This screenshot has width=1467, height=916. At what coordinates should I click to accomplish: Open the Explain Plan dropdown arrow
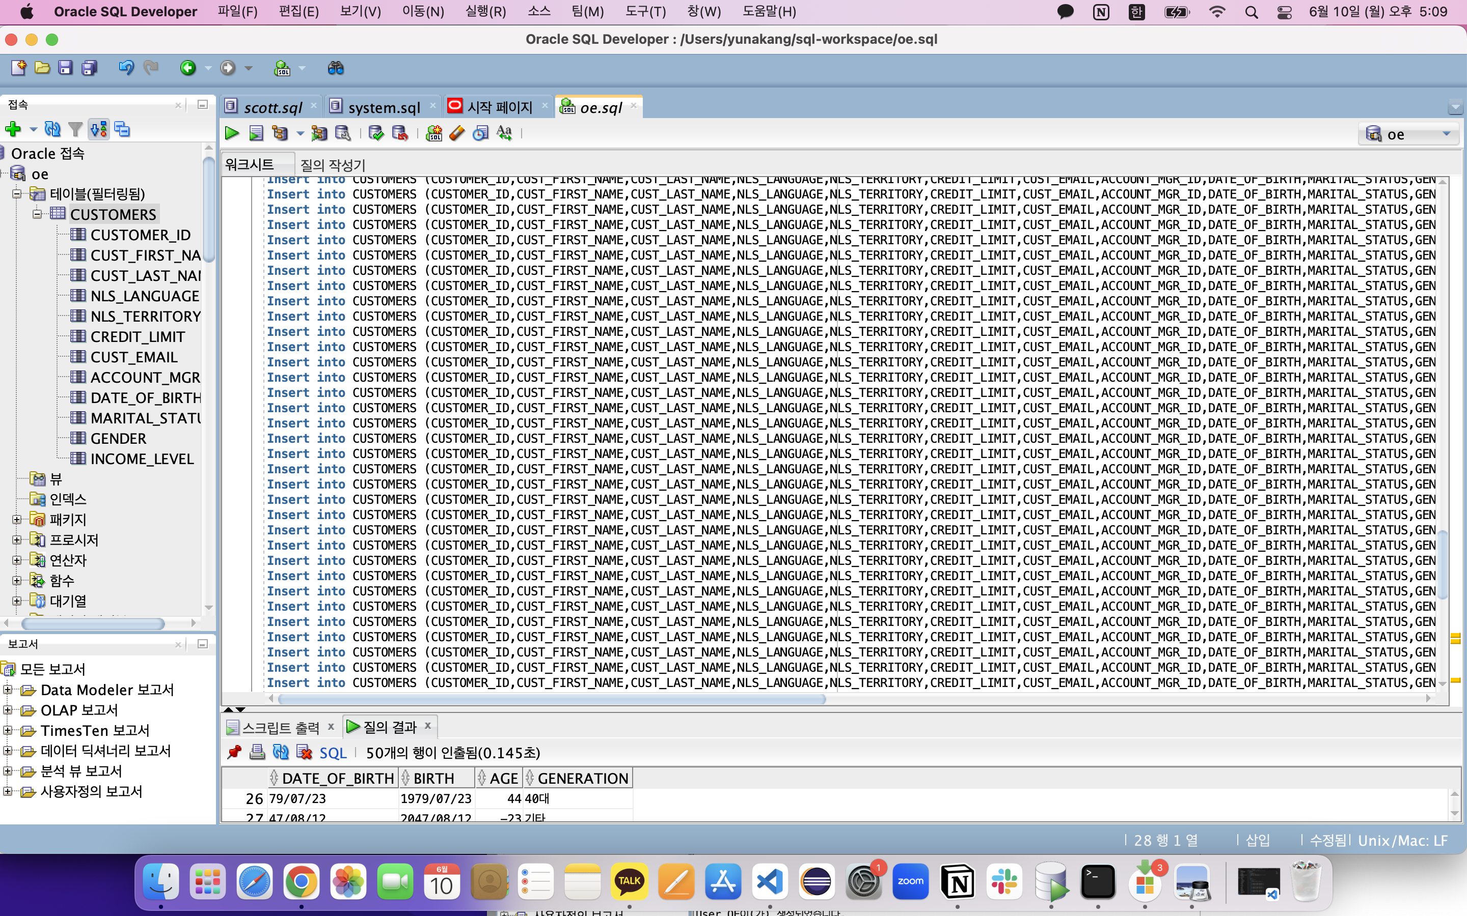[x=300, y=133]
